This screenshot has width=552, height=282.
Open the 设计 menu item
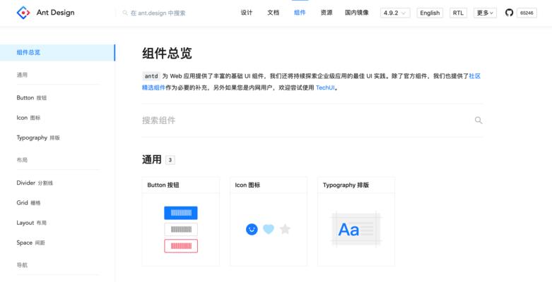click(247, 13)
